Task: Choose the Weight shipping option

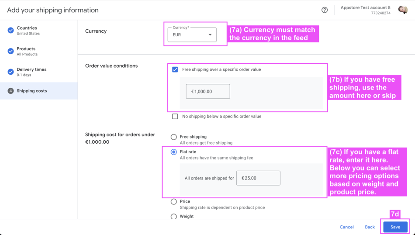Action: click(x=174, y=216)
